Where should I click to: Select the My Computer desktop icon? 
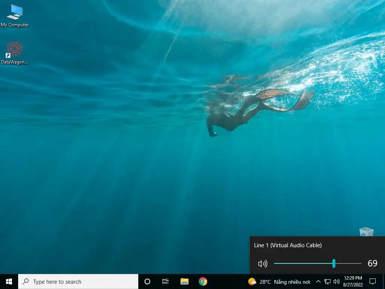tap(15, 16)
